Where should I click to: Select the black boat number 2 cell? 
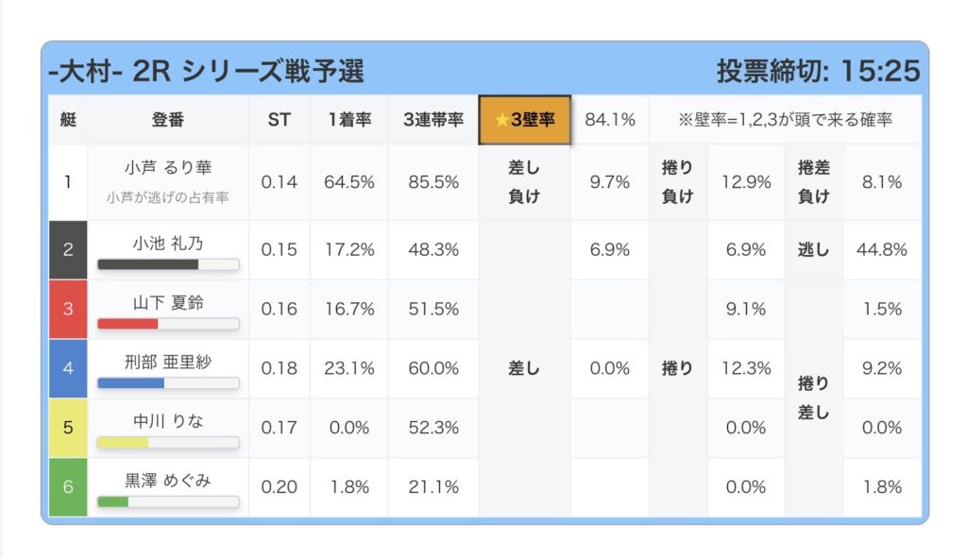tap(68, 250)
